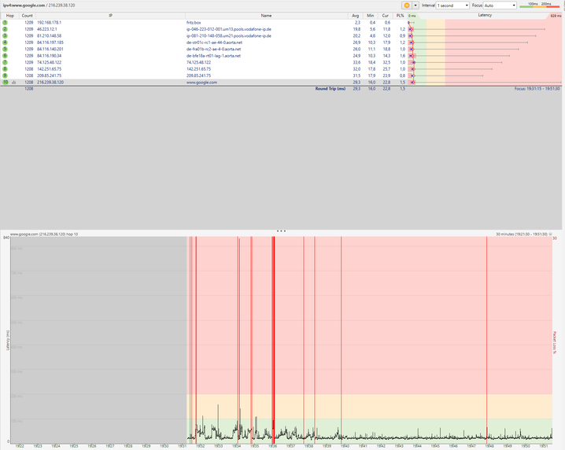Image resolution: width=565 pixels, height=450 pixels.
Task: Click IP 84.116.197.185 in hop 4
Action: [x=50, y=42]
